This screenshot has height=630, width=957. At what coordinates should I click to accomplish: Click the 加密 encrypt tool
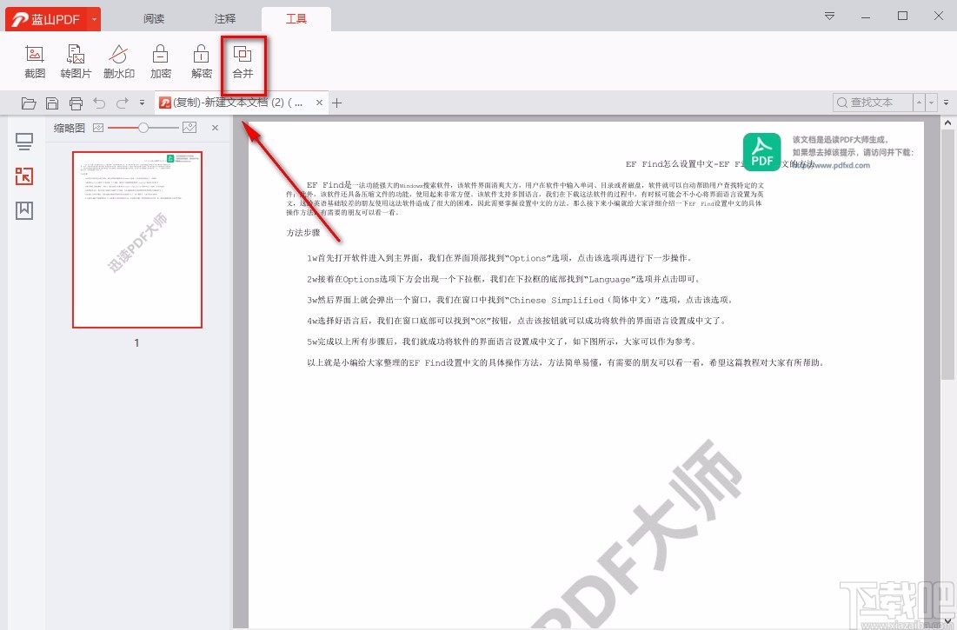[x=161, y=62]
